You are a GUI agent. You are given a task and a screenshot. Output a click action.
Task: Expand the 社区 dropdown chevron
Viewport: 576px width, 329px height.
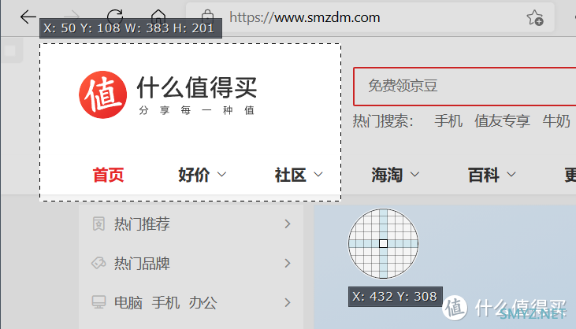[x=318, y=174]
